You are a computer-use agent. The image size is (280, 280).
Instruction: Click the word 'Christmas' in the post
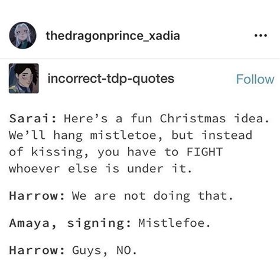(x=193, y=119)
